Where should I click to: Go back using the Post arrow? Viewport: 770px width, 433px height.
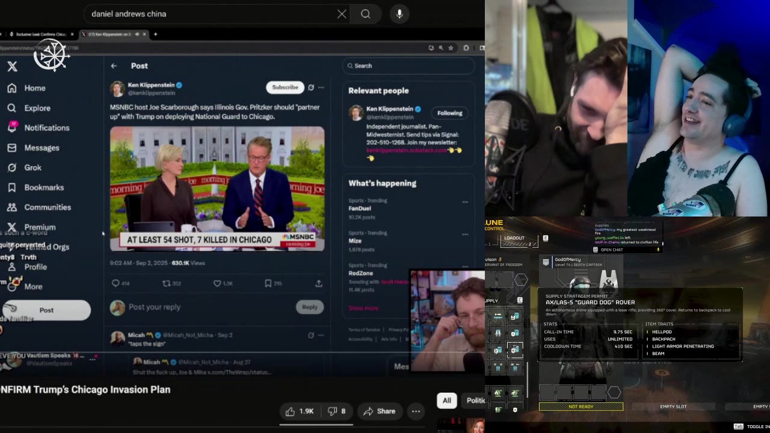click(114, 66)
